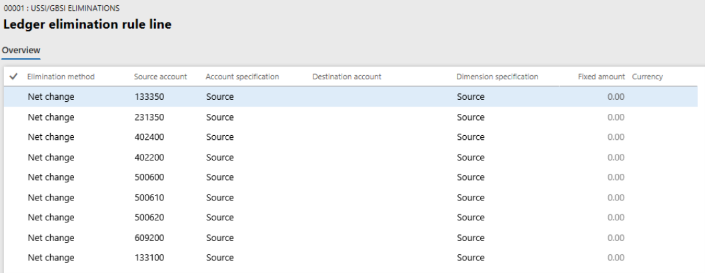
Task: Click source account field 402200
Action: [149, 158]
